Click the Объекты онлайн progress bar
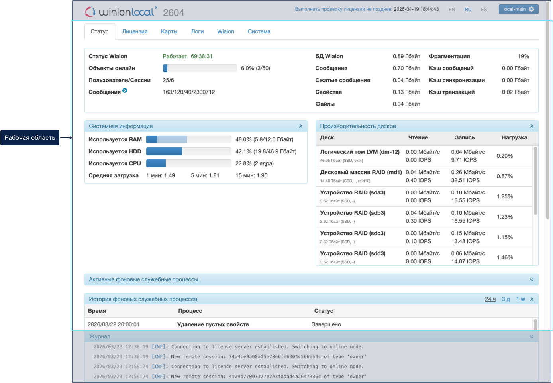The height and width of the screenshot is (383, 553). click(200, 69)
